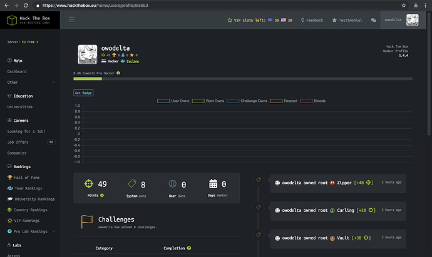
Task: Open Country Rankings page
Action: (30, 209)
